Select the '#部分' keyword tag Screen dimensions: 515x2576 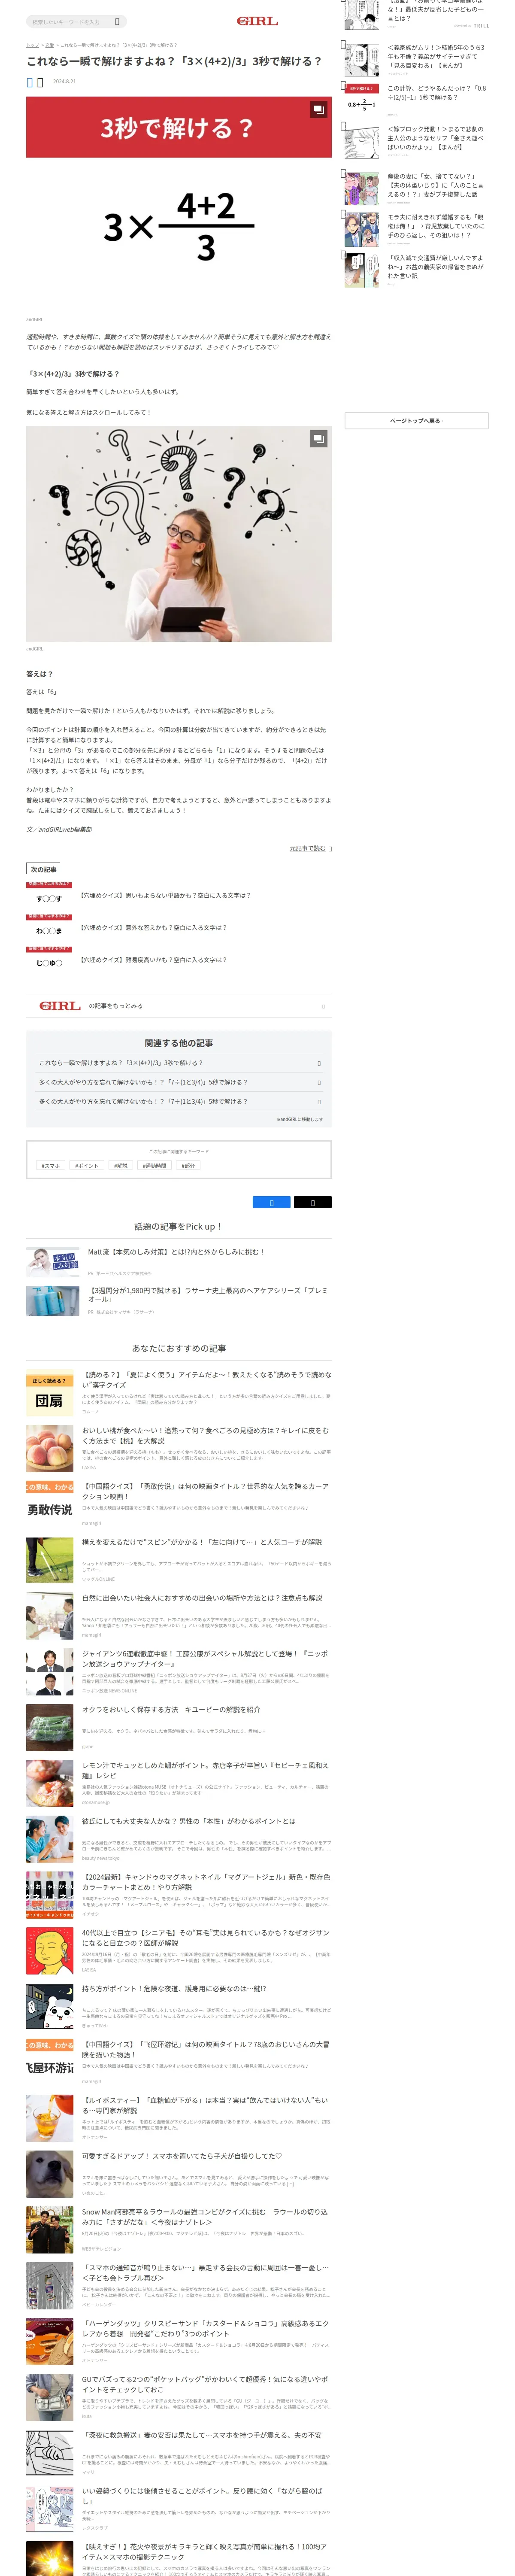point(189,1165)
